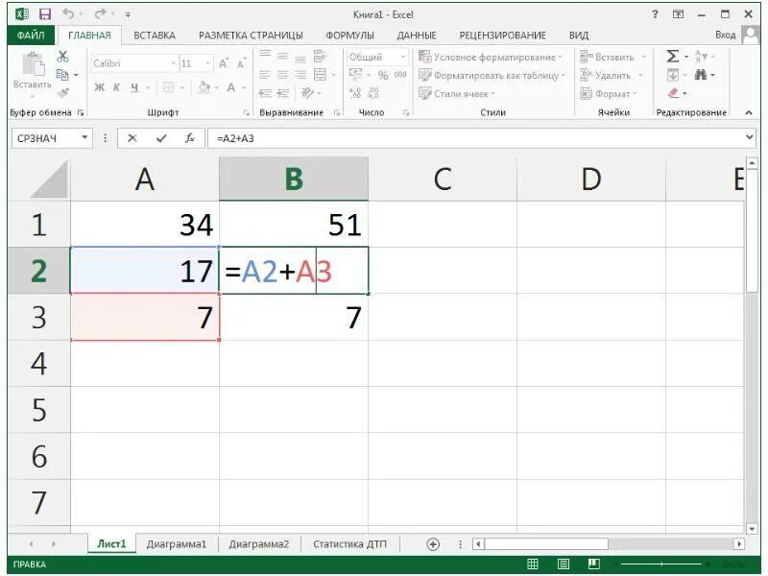Click the fx insert function button

click(x=190, y=138)
